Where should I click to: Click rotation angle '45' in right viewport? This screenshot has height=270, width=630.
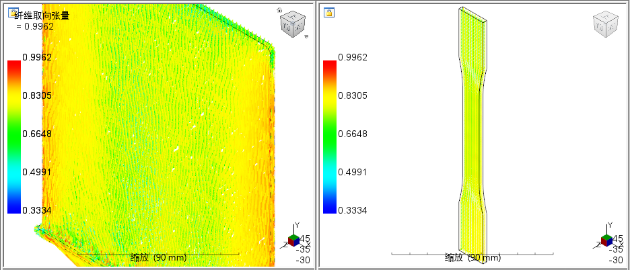click(x=619, y=238)
